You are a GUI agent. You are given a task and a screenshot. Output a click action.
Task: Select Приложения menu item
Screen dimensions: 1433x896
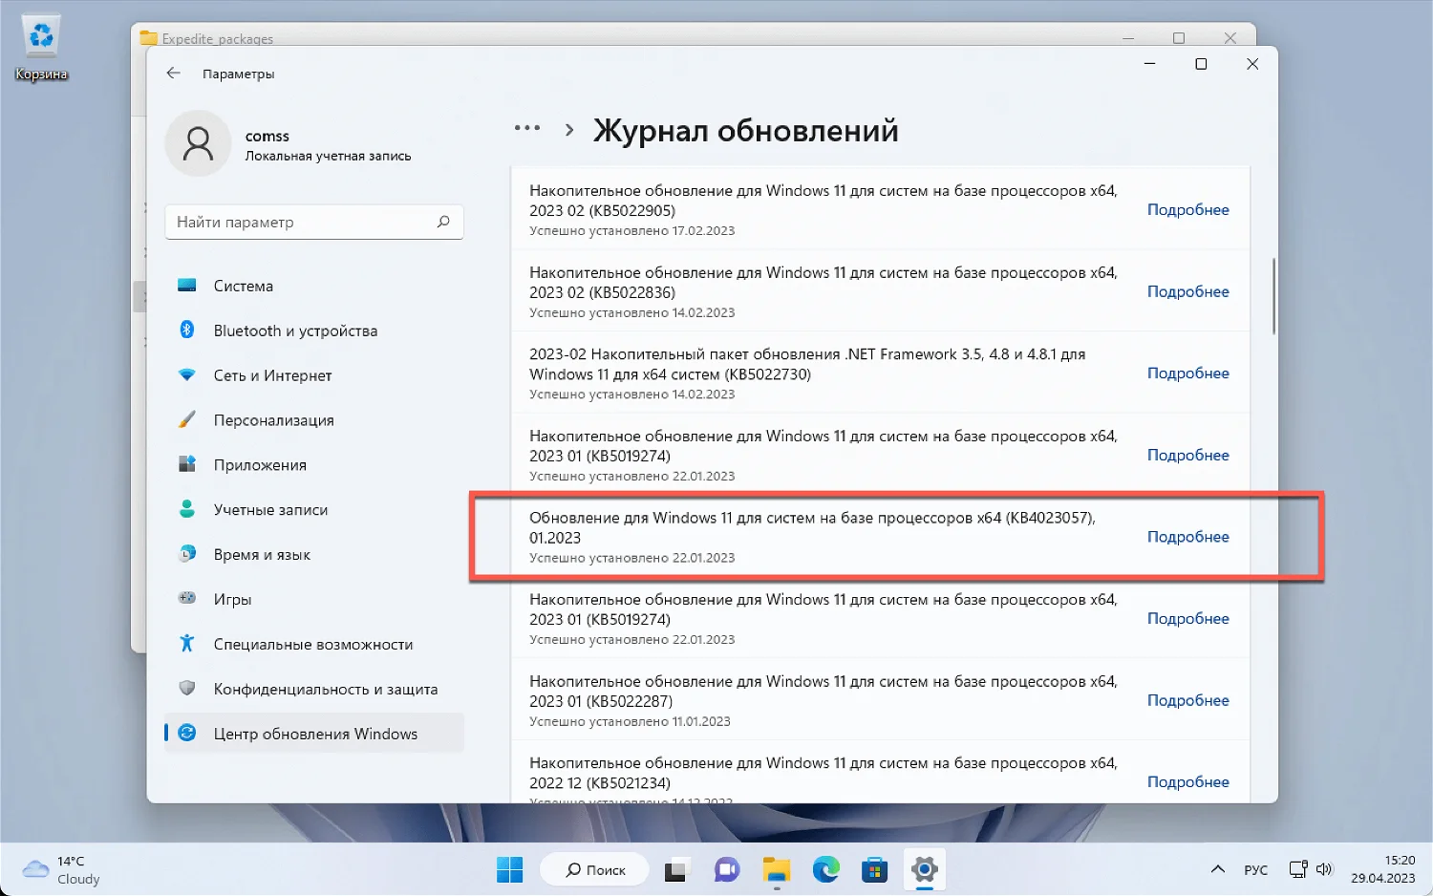pos(314,465)
